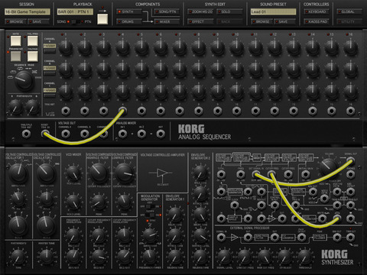Click the sequence mode rotary knob

pyautogui.click(x=24, y=80)
